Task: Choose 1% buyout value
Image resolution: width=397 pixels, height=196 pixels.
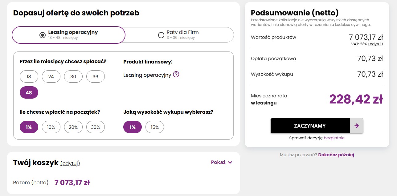Action: (133, 127)
